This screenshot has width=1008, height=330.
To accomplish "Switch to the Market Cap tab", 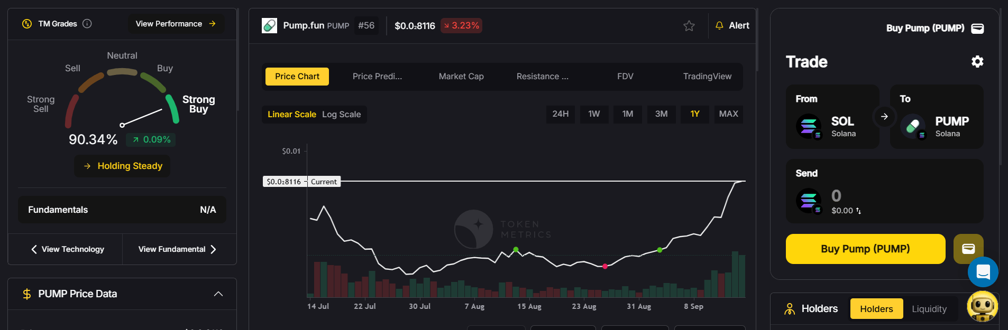I will tap(461, 77).
